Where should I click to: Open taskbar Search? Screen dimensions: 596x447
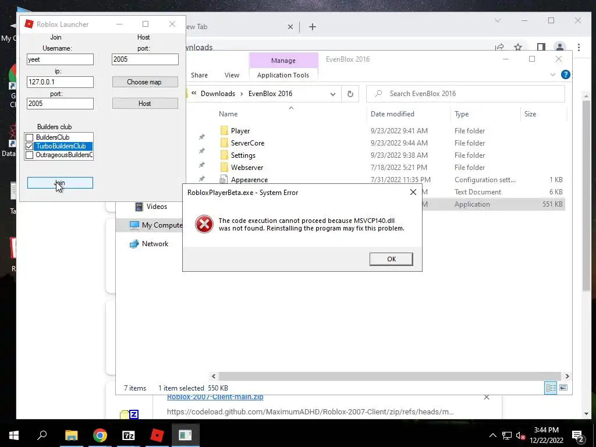42,435
